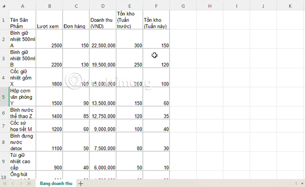Click the Tồn kho (Tuần này) header cell
The width and height of the screenshot is (305, 187).
[156, 20]
